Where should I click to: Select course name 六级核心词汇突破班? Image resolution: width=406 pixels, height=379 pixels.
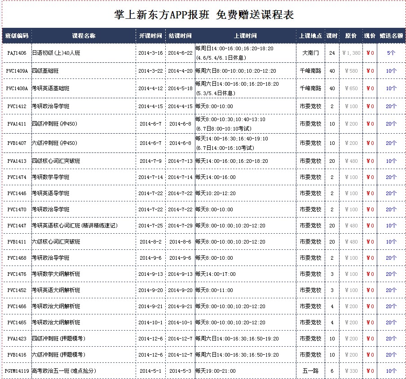click(56, 242)
